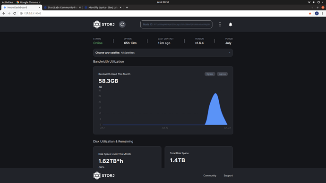Click the Storj logo in the footer
This screenshot has width=326, height=183.
point(104,175)
